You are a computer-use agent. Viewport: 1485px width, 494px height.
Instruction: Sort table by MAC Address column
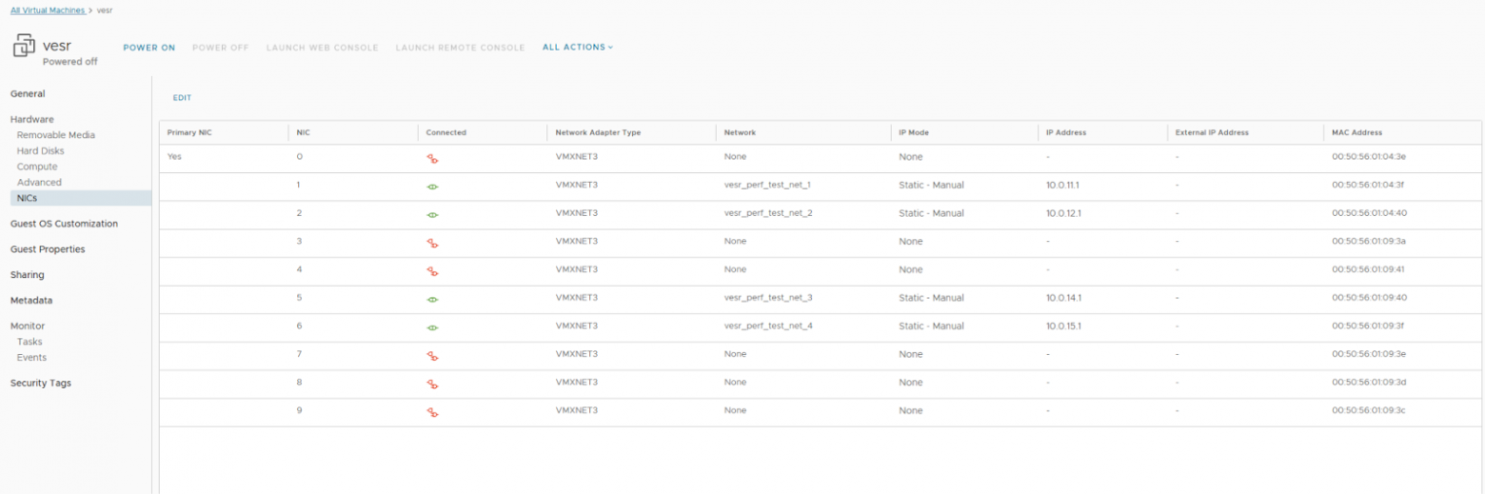1356,132
